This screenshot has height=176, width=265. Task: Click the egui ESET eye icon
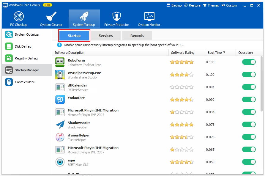coord(60,162)
